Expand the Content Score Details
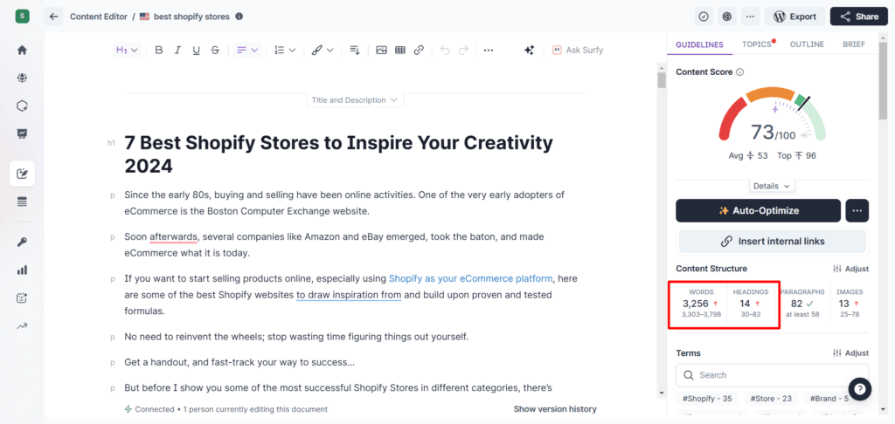This screenshot has width=895, height=424. tap(772, 186)
